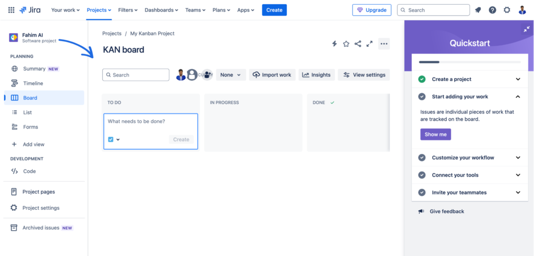534x256 pixels.
Task: Open View settings
Action: point(363,75)
